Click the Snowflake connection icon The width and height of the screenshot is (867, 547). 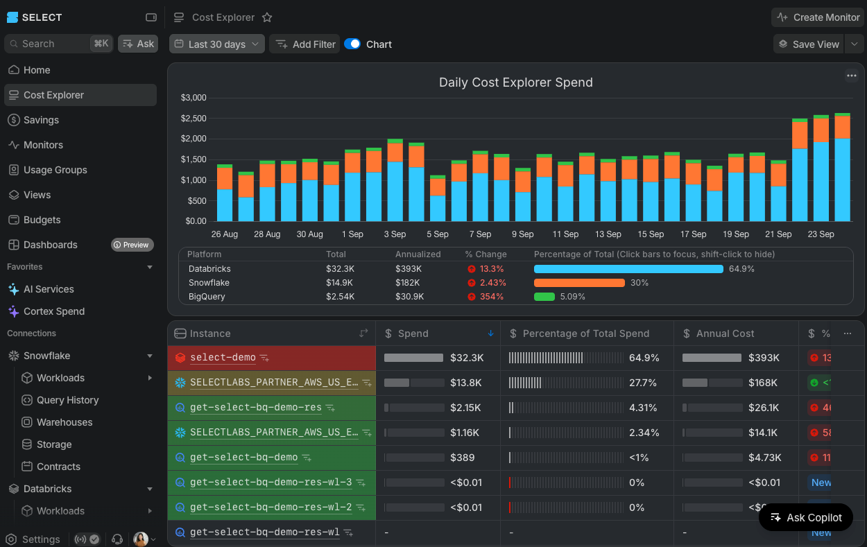13,356
